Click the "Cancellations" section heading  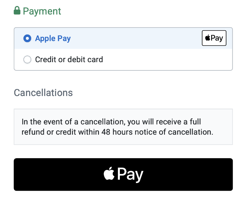point(43,92)
